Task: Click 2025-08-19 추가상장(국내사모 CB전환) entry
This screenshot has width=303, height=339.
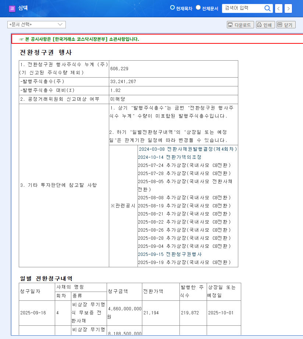Action: point(184,206)
